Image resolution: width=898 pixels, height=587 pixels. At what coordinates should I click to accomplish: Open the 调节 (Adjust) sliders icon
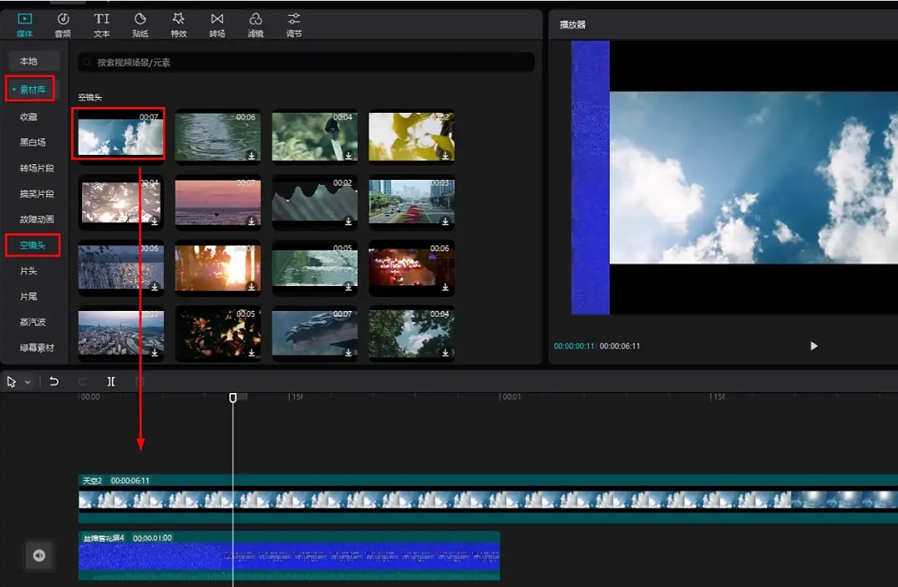pyautogui.click(x=293, y=19)
